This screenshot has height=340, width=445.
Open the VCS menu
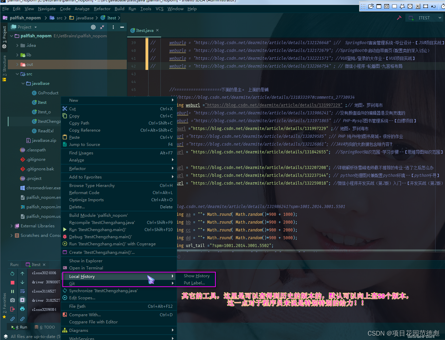(159, 9)
